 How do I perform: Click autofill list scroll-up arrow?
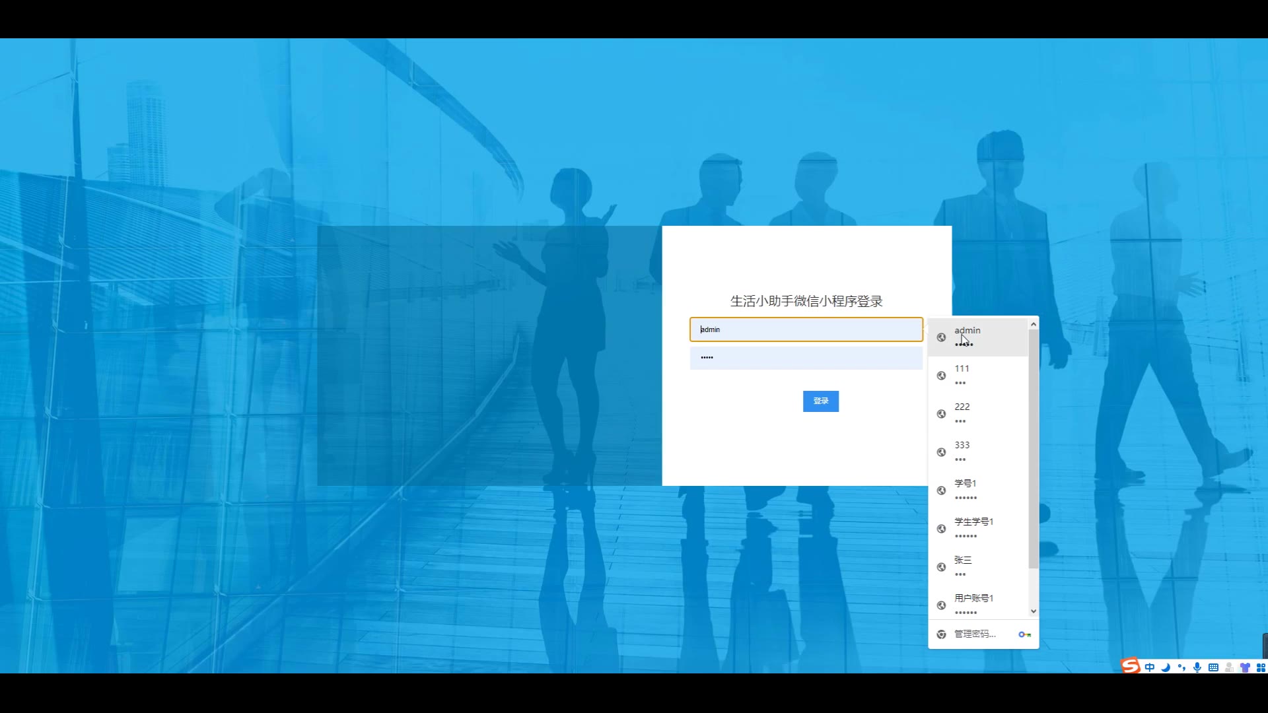(x=1034, y=324)
